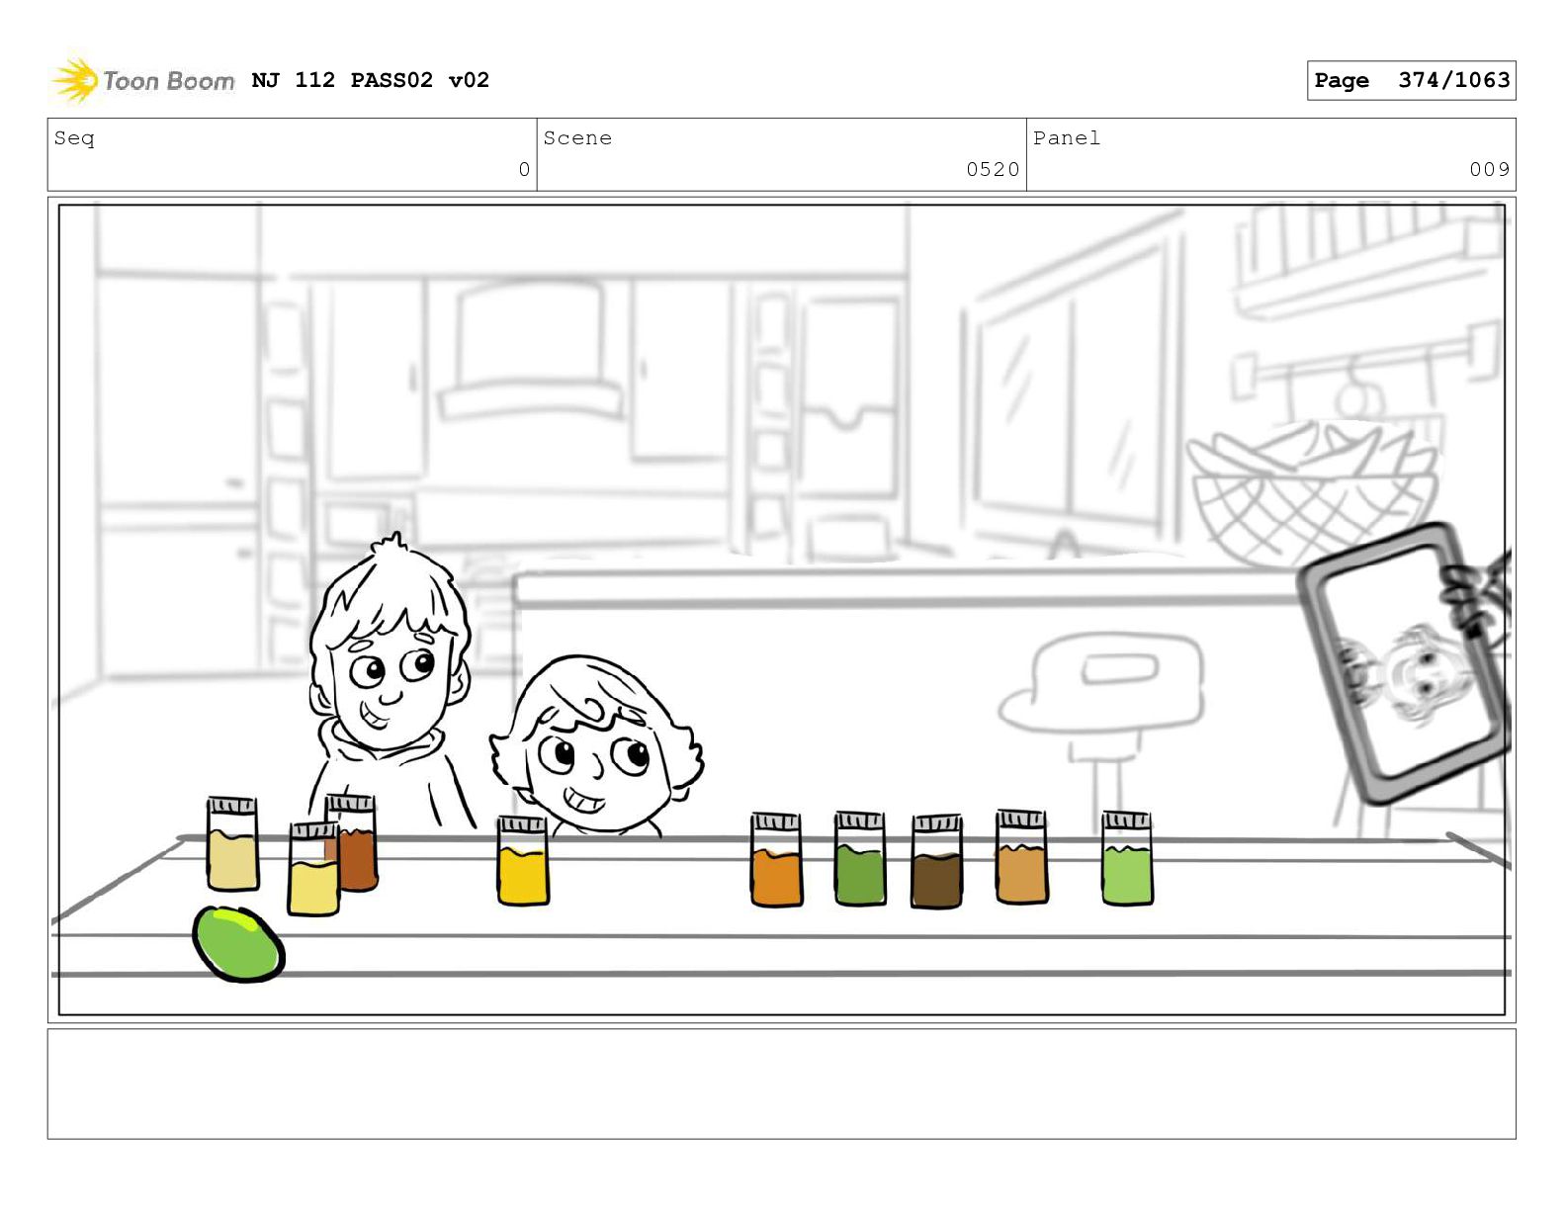Click the Toon Boom logo
The height and width of the screenshot is (1210, 1566).
click(143, 80)
